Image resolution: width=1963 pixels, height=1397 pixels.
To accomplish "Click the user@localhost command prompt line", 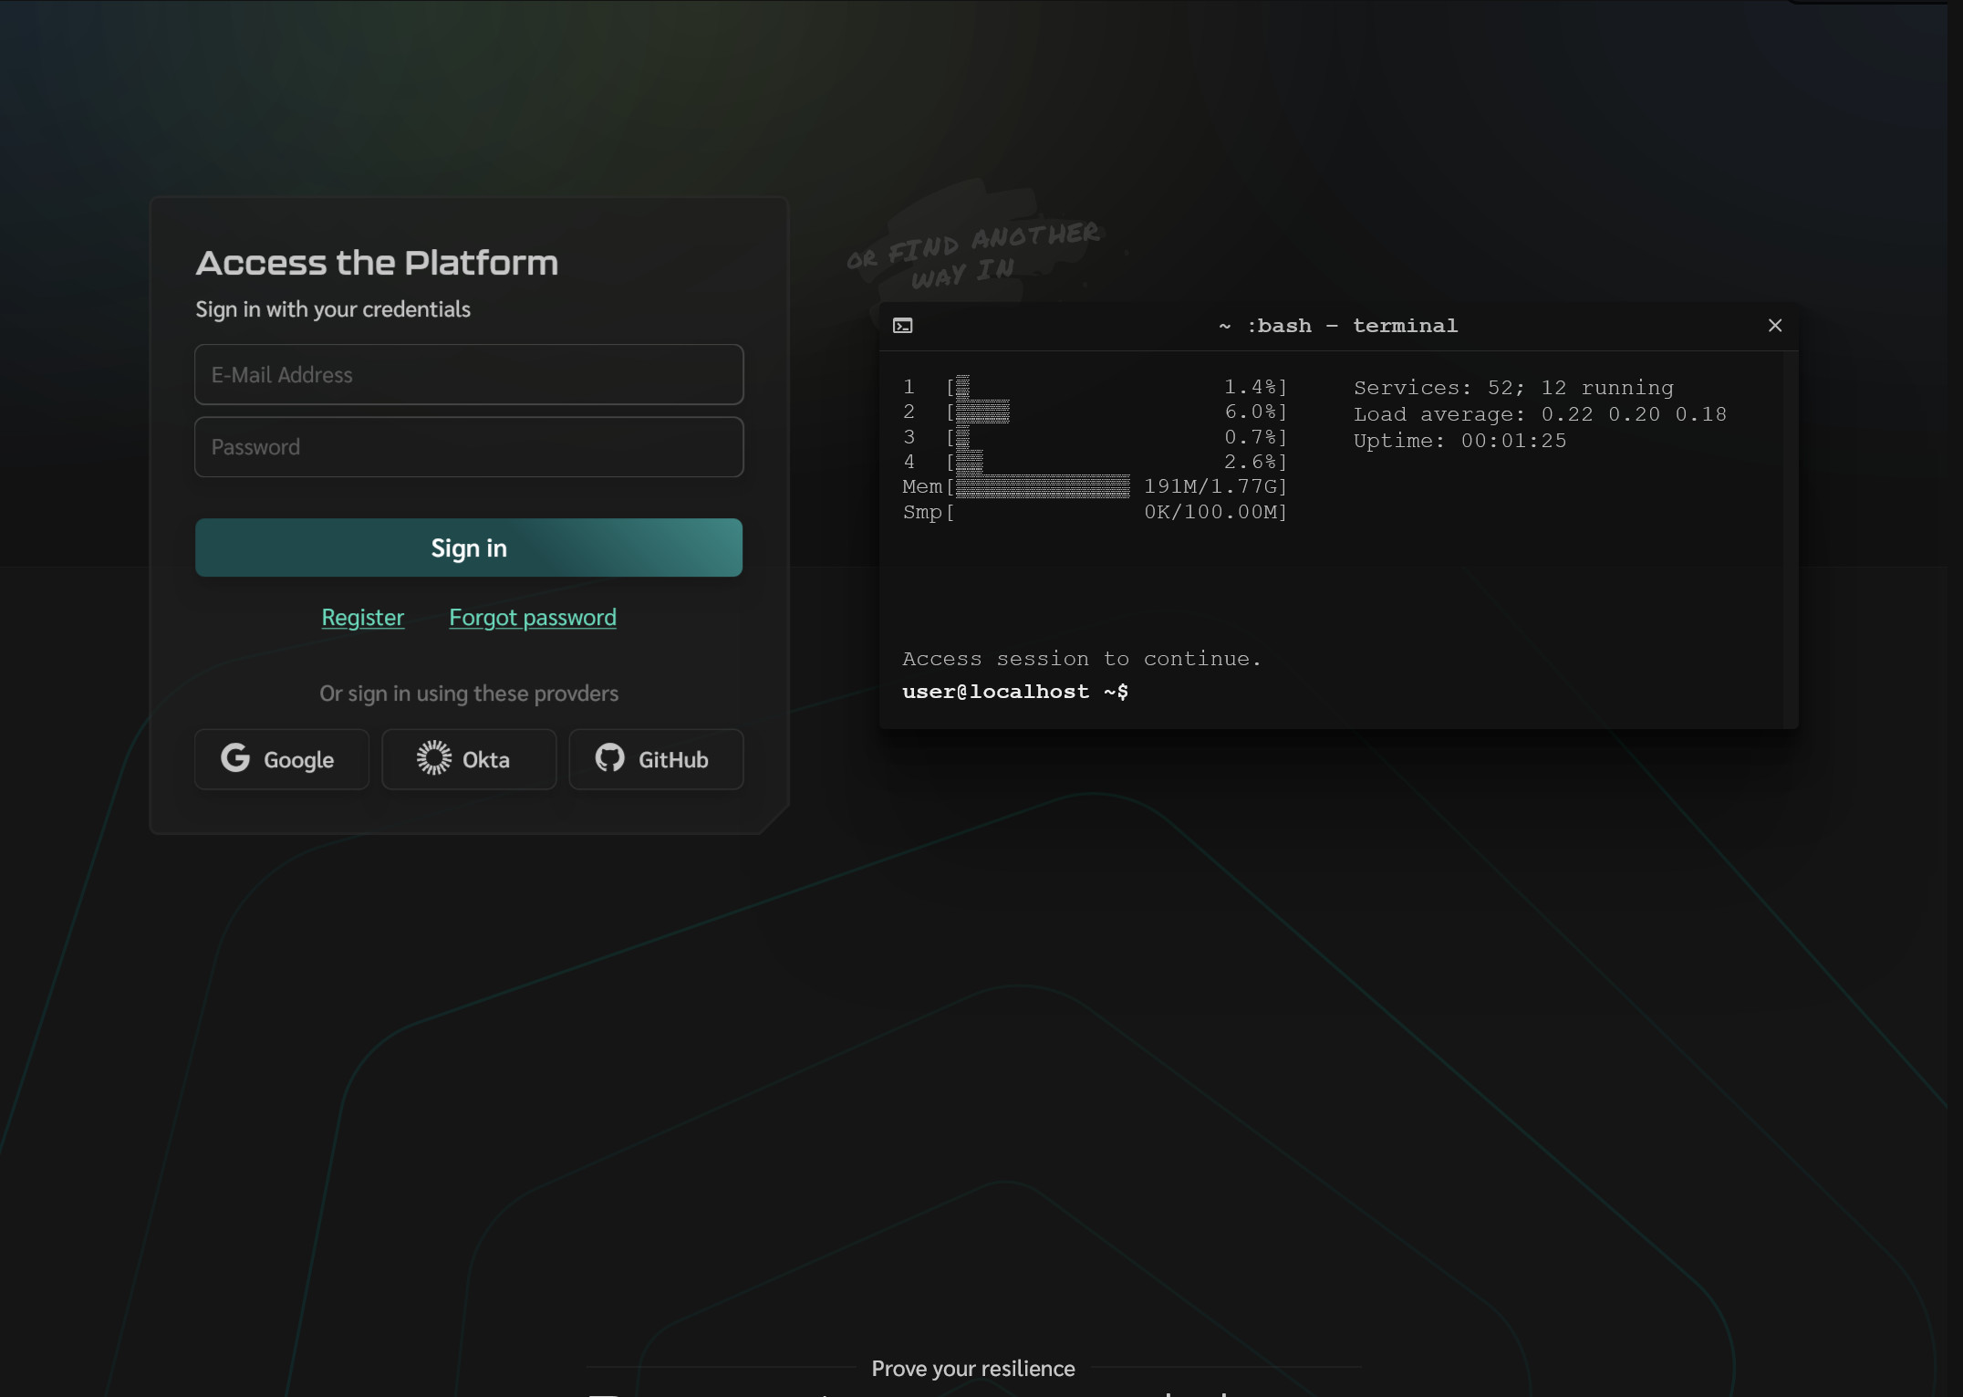I will [x=1014, y=692].
